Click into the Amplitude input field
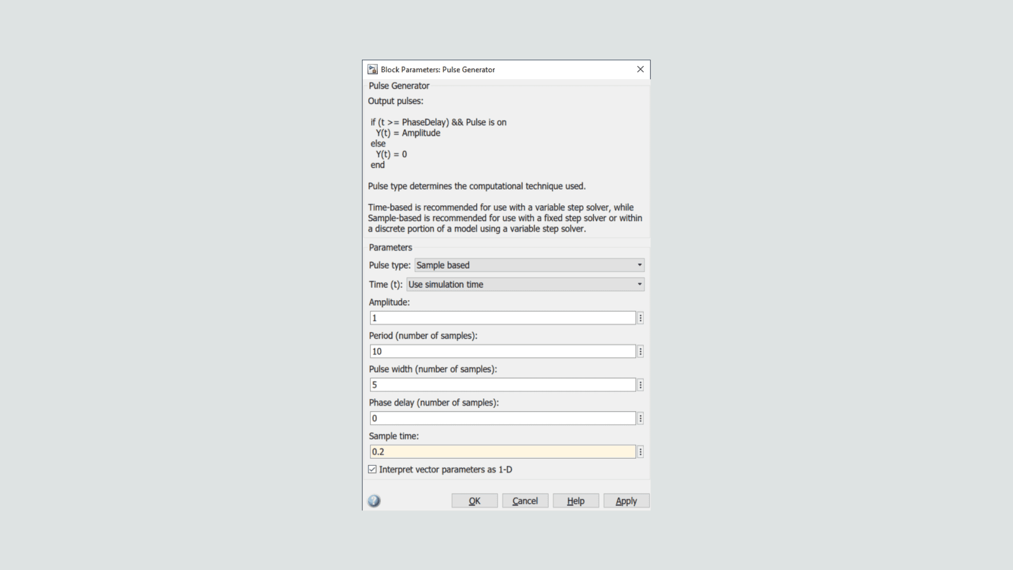The height and width of the screenshot is (570, 1013). click(502, 318)
